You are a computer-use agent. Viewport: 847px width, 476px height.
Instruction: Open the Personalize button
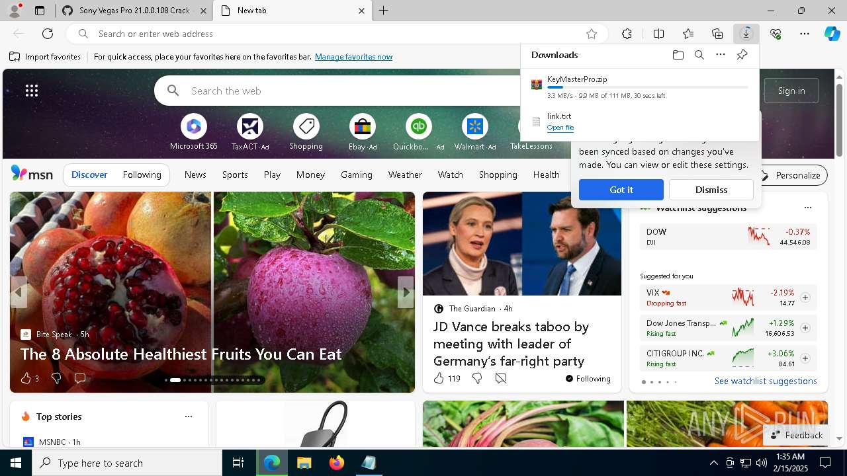point(791,175)
